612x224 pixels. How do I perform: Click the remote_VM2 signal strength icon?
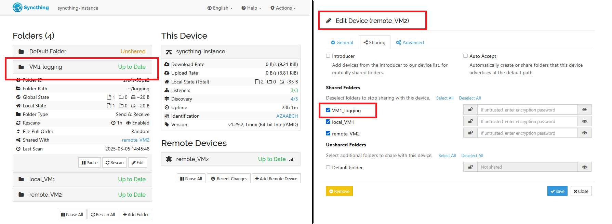(292, 159)
